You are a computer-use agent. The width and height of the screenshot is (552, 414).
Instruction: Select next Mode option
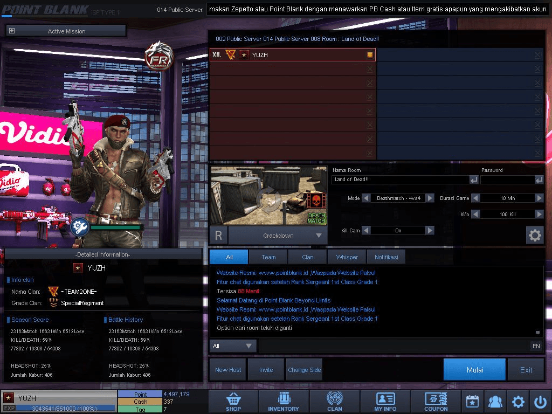click(x=430, y=198)
